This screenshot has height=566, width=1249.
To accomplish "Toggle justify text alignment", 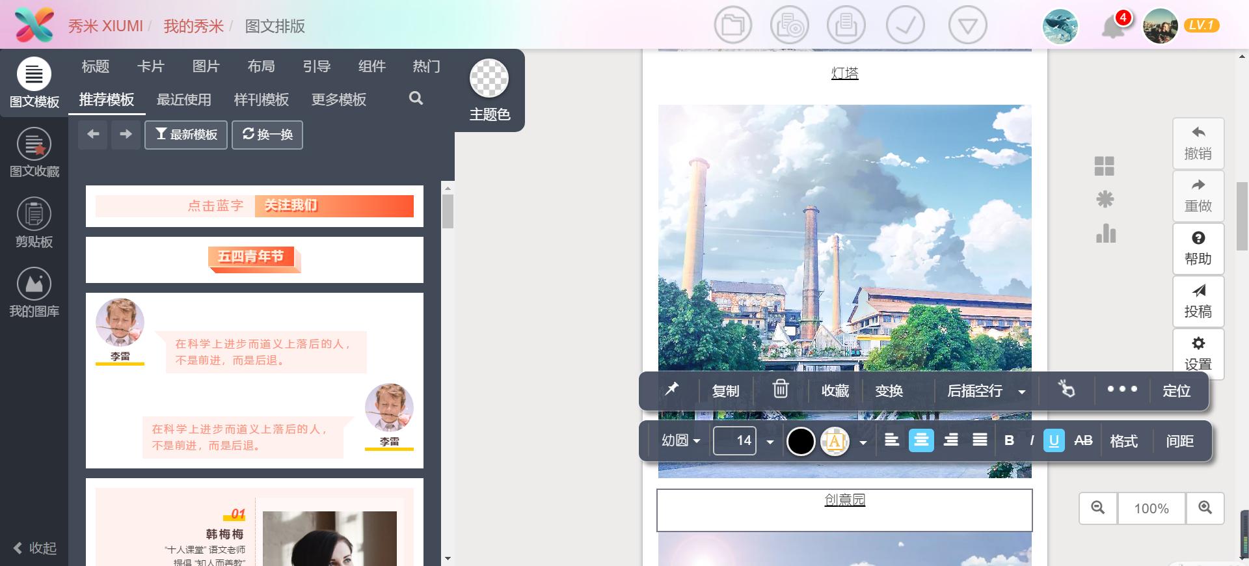I will coord(980,440).
